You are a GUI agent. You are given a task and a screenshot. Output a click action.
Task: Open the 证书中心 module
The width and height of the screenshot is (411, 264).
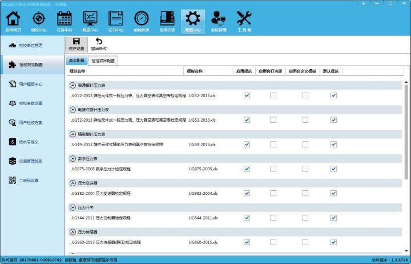116,21
